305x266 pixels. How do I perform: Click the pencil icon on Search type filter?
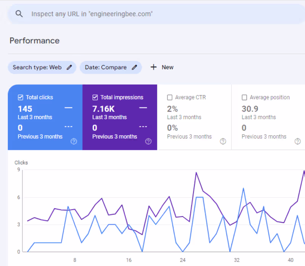(69, 67)
